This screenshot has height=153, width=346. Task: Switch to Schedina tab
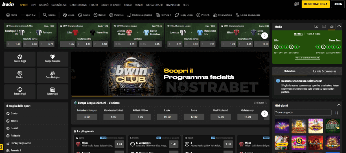pyautogui.click(x=290, y=71)
